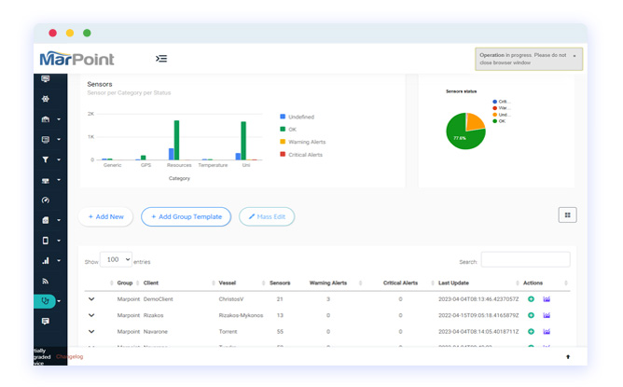623x387 pixels.
Task: Open the filter icon in sidebar
Action: 46,159
